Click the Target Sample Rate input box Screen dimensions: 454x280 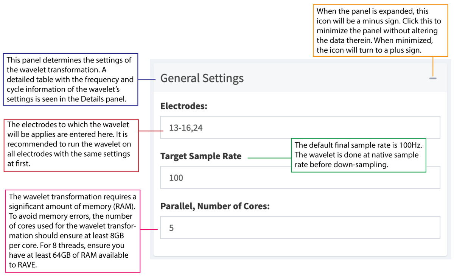(300, 177)
